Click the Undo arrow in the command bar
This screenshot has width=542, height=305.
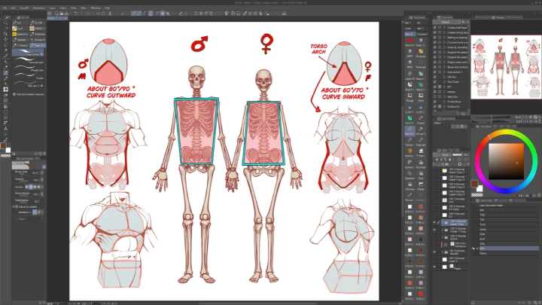click(76, 14)
